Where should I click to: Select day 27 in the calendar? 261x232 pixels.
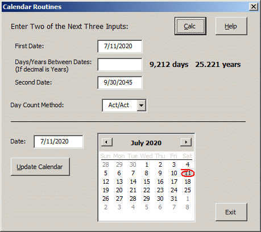click(x=119, y=199)
